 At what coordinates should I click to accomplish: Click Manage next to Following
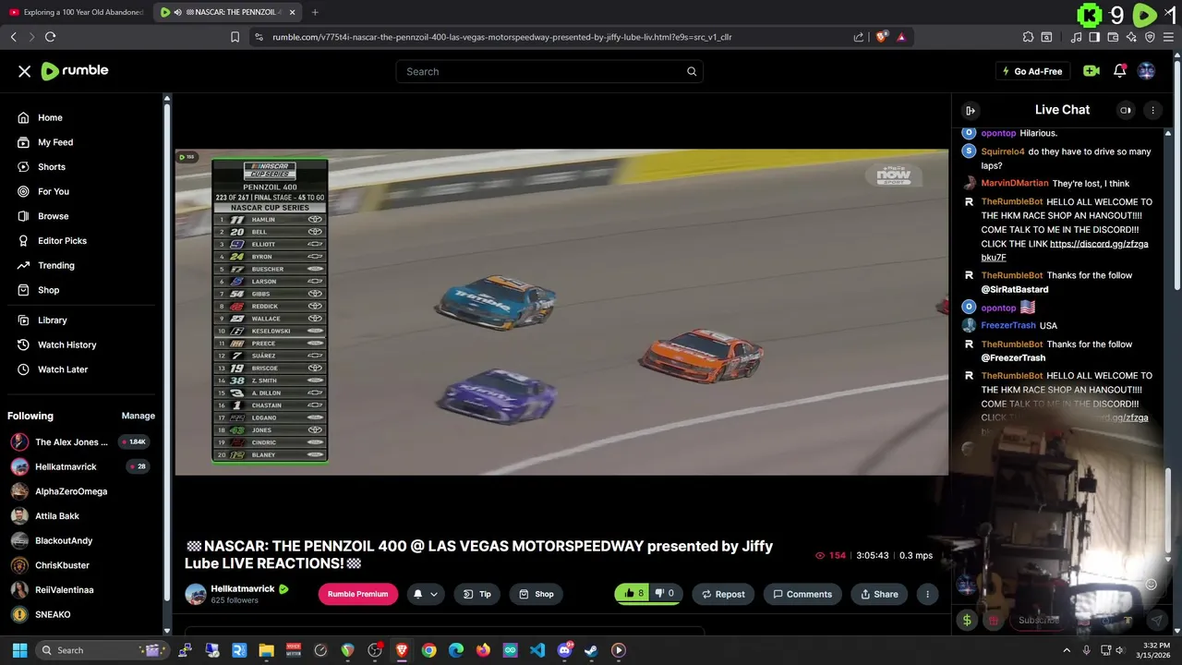coord(139,416)
